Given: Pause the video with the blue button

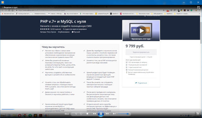Looking at the screenshot, I should tap(101, 114).
